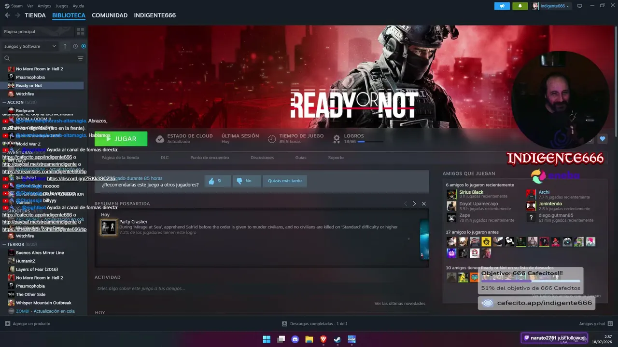Open Task View in the taskbar
Screen dimensions: 618x347
pos(281,339)
